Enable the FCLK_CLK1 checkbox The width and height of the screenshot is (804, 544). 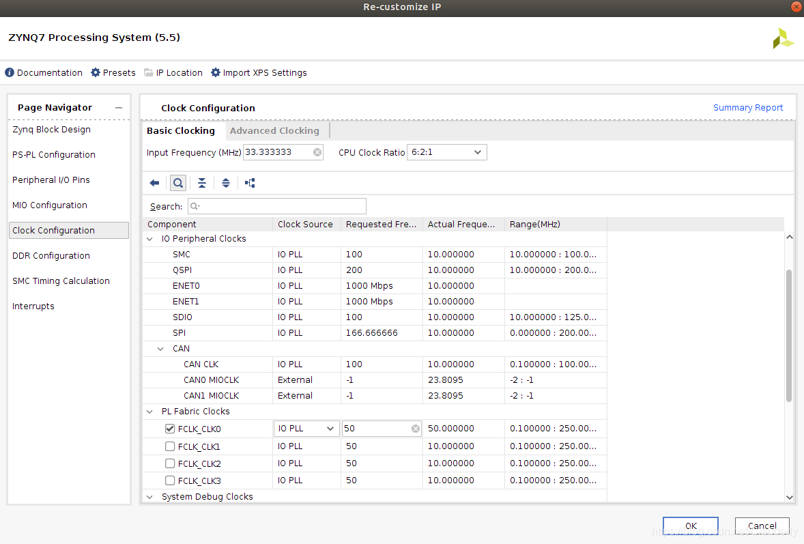click(170, 446)
